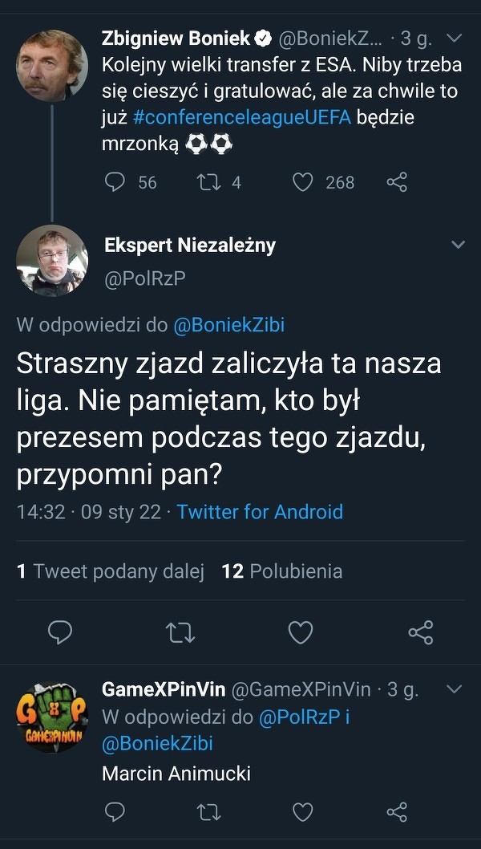Share GameXPinVin's reply tweet
This screenshot has height=849, width=481.
[397, 812]
